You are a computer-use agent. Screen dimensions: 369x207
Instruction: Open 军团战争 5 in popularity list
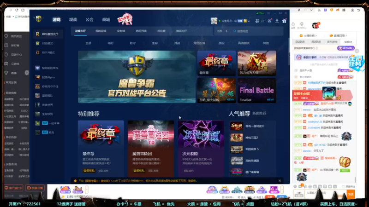click(252, 149)
